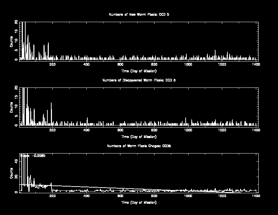This screenshot has height=215, width=278.
Task: Click the 600 x-axis tick label on top plot
Action: [x=120, y=65]
